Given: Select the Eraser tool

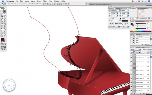Looking at the screenshot, I should point(2,24).
